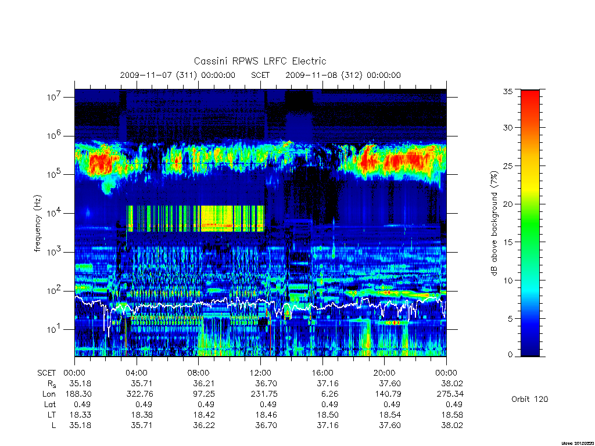Click the "Lat" row label
This screenshot has width=595, height=446.
pos(50,404)
